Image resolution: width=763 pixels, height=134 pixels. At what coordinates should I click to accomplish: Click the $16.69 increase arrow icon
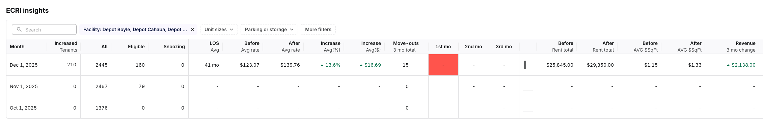(x=361, y=65)
